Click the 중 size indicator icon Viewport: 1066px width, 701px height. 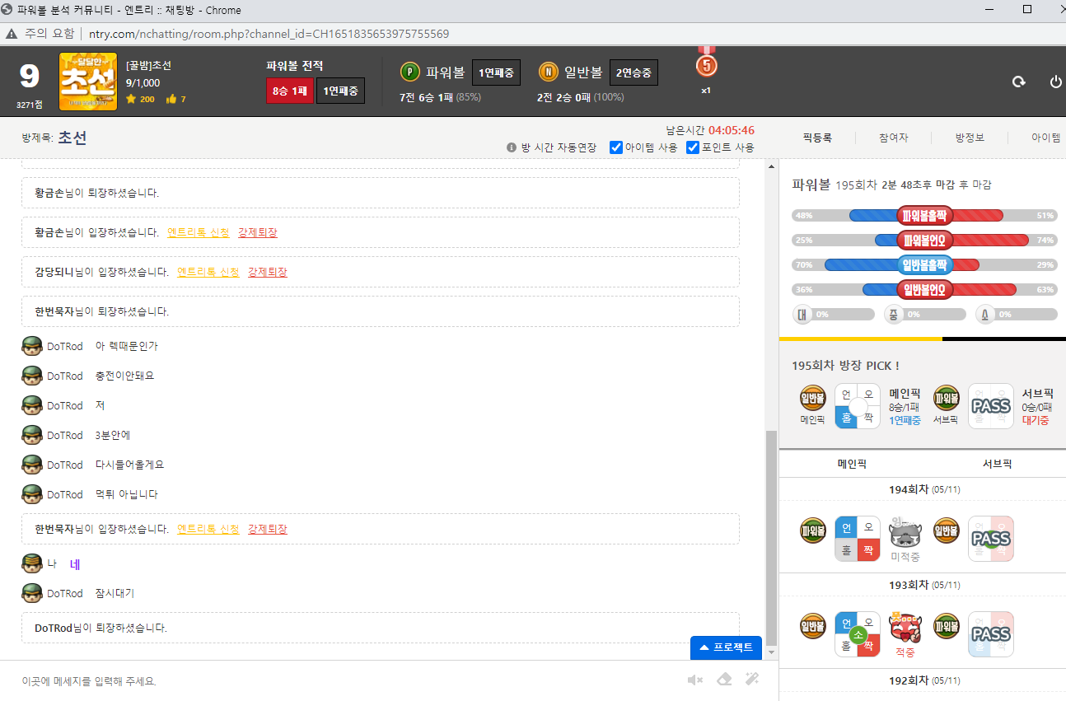pyautogui.click(x=894, y=314)
